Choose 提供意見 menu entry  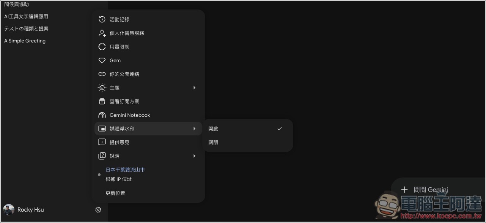click(148, 142)
